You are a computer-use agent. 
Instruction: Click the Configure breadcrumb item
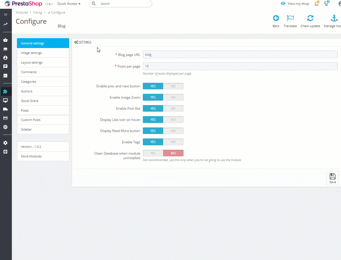coord(56,12)
